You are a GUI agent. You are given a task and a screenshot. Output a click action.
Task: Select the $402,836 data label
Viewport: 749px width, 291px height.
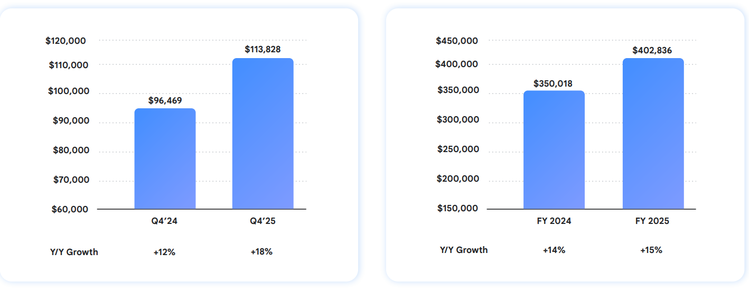(652, 51)
